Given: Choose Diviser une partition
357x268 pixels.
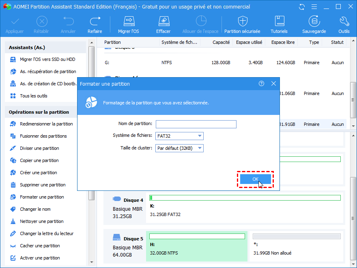Looking at the screenshot, I should 34,148.
